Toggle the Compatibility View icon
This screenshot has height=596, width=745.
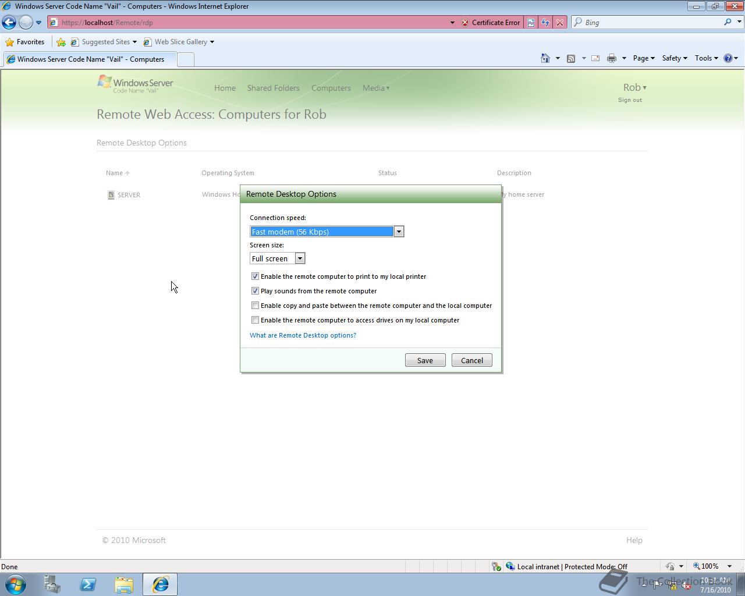pyautogui.click(x=531, y=23)
